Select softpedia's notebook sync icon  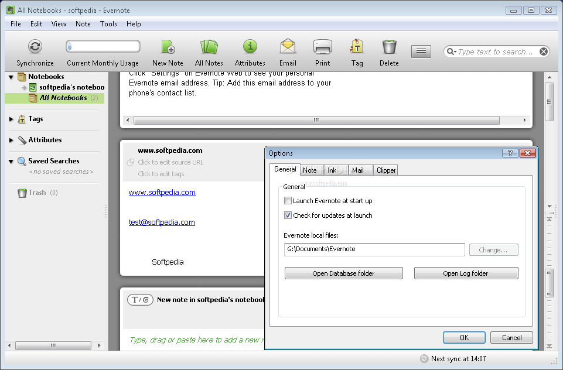[x=33, y=87]
